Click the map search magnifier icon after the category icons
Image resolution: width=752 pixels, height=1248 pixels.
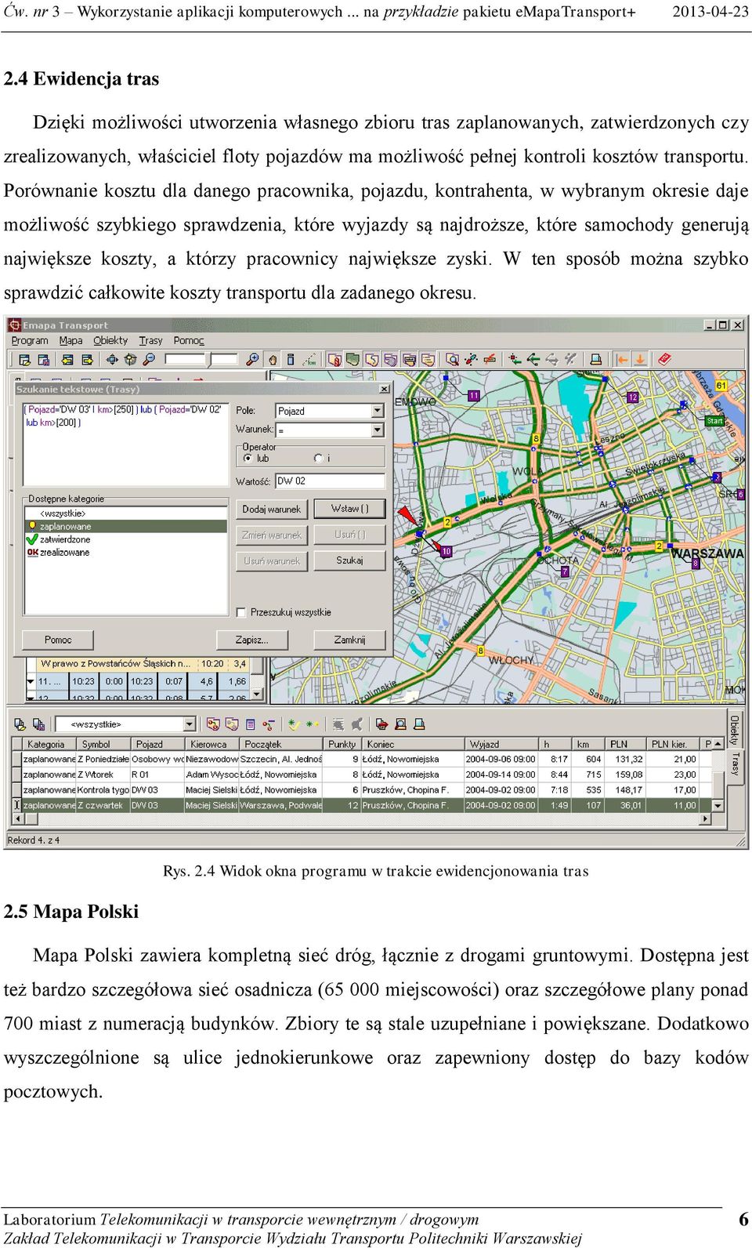pyautogui.click(x=452, y=360)
